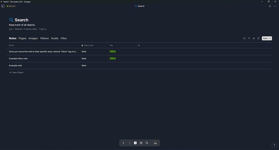Switch to the Audio view tab

tap(55, 38)
